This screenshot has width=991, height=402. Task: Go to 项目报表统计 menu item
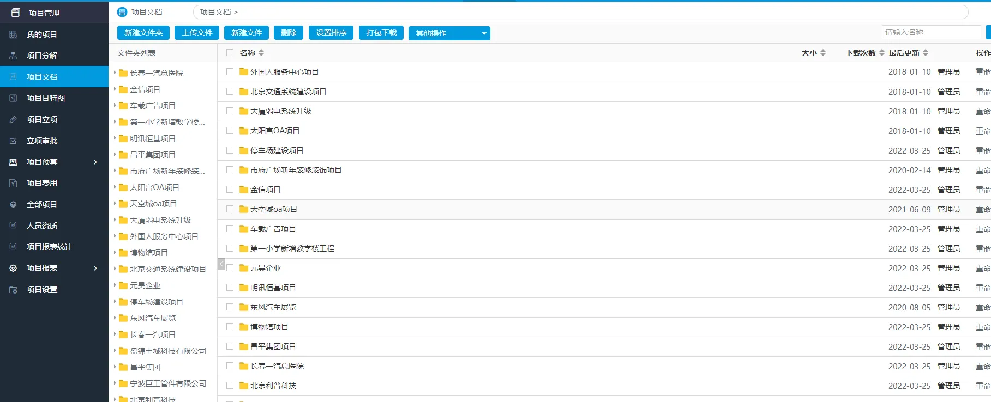coord(49,247)
